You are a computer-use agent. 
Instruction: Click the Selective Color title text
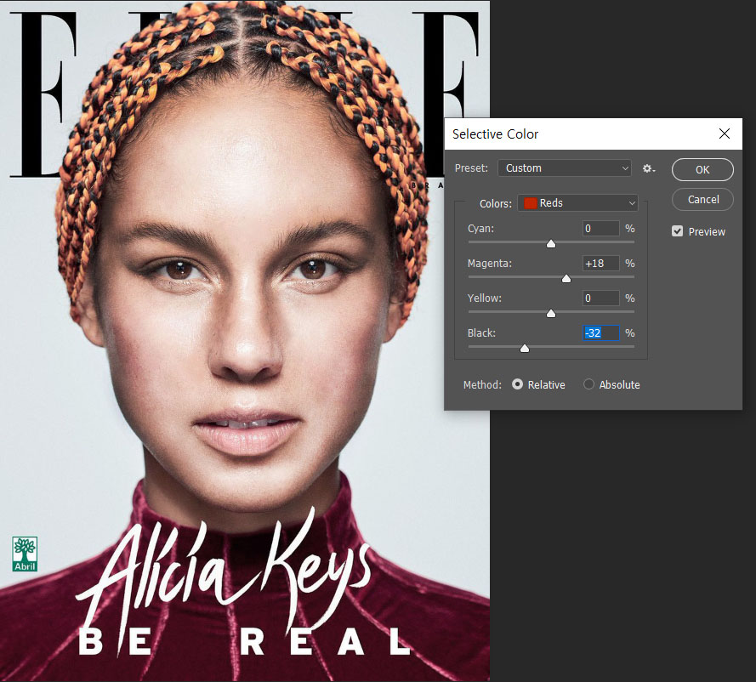pos(495,134)
